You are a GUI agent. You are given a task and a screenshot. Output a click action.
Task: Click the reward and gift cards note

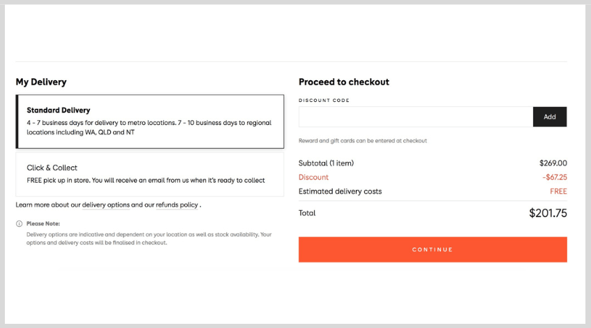coord(363,141)
